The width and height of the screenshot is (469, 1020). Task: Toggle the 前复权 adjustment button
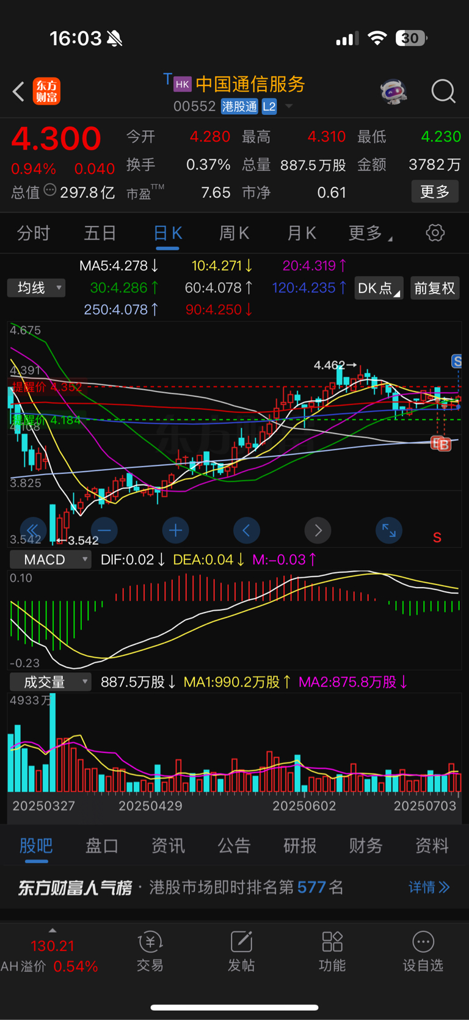(435, 288)
